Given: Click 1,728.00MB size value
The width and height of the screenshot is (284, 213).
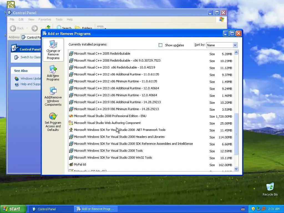Looking at the screenshot, I should pyautogui.click(x=224, y=116).
